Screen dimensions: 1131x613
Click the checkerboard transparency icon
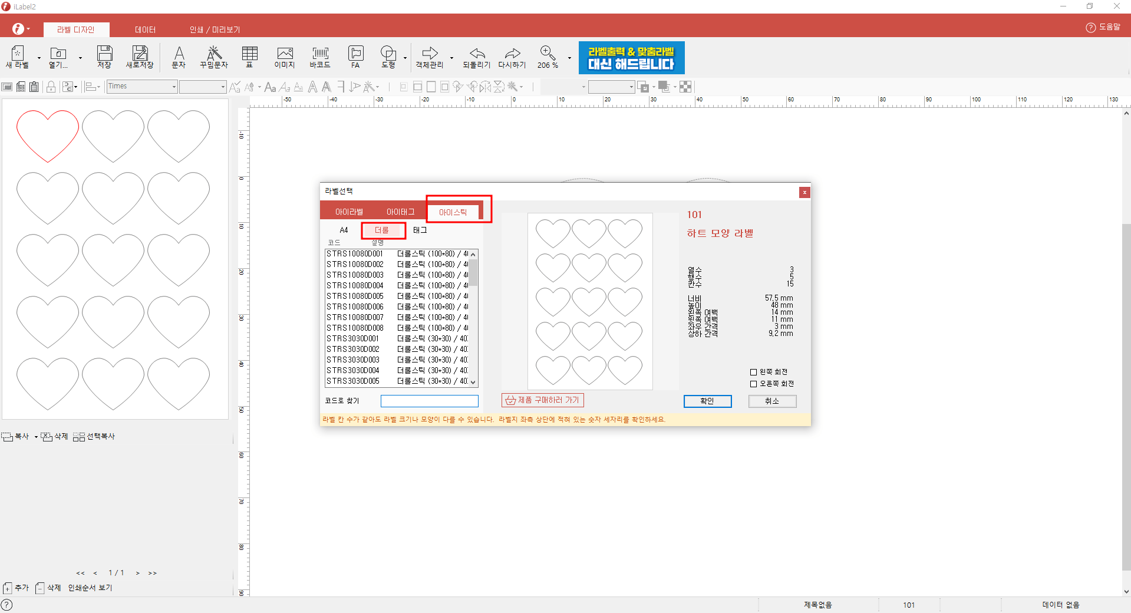coord(685,87)
